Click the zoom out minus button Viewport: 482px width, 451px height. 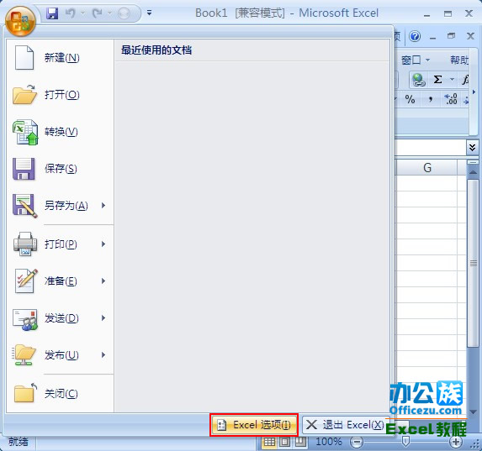357,442
